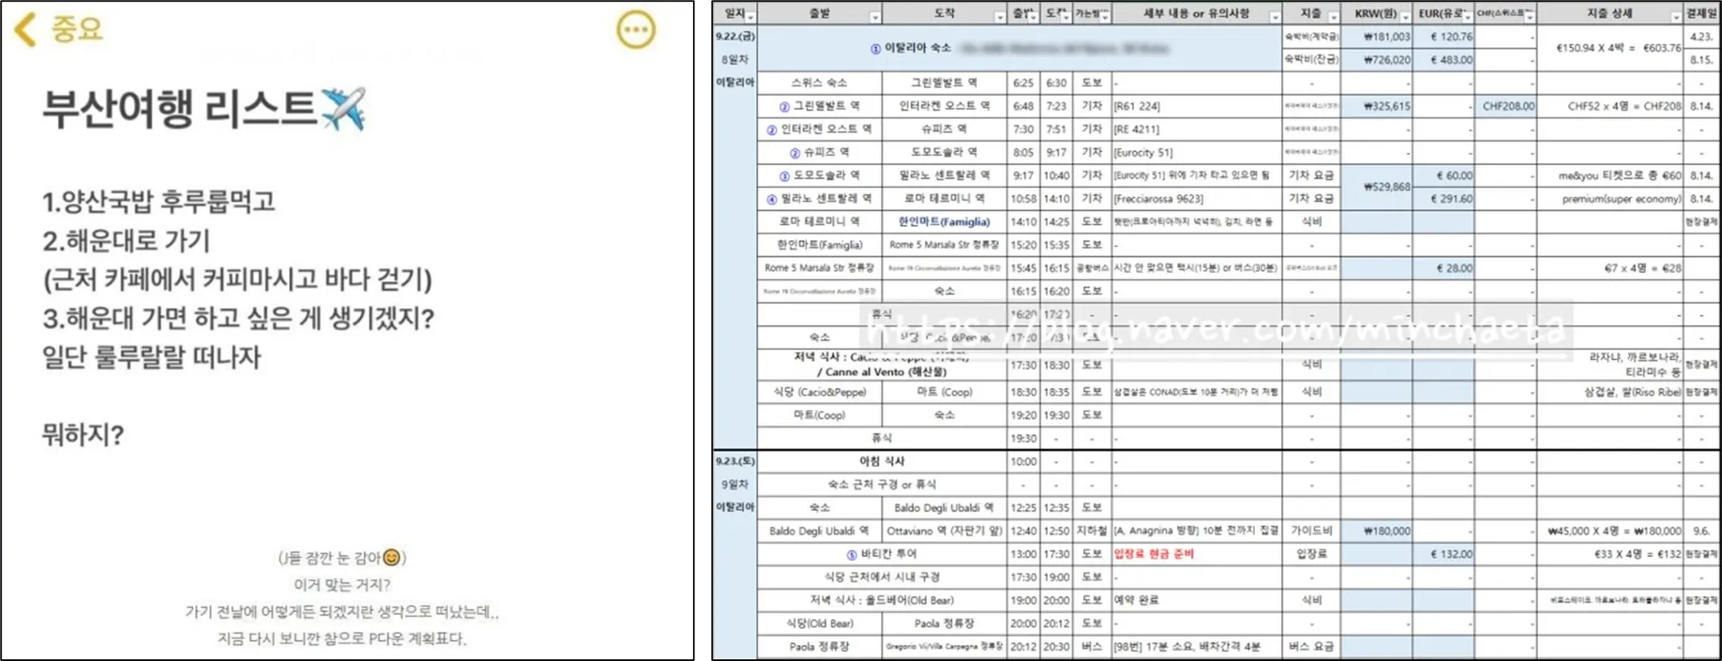Viewport: 1722px width, 661px height.
Task: Open the 일자 column filter dropdown
Action: point(750,17)
